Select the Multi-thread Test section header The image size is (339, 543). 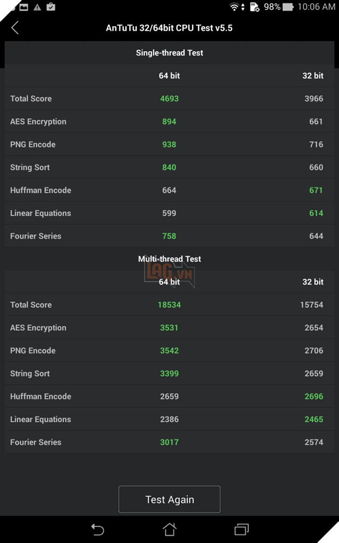pyautogui.click(x=169, y=259)
